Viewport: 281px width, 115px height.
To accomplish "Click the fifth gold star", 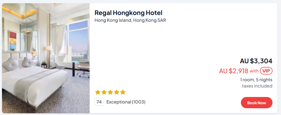I will coord(123,92).
